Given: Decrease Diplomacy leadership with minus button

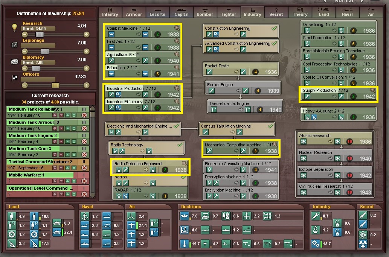Looking at the screenshot, I should [24, 68].
